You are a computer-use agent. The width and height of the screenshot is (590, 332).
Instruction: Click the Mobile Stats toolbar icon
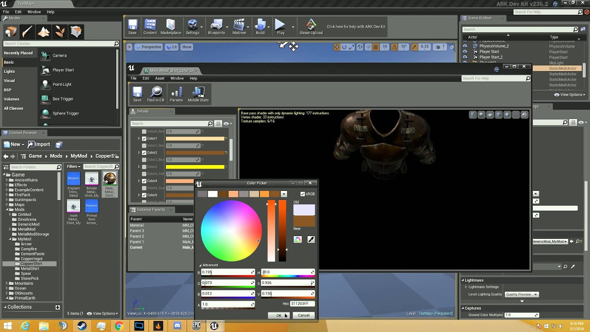point(198,94)
